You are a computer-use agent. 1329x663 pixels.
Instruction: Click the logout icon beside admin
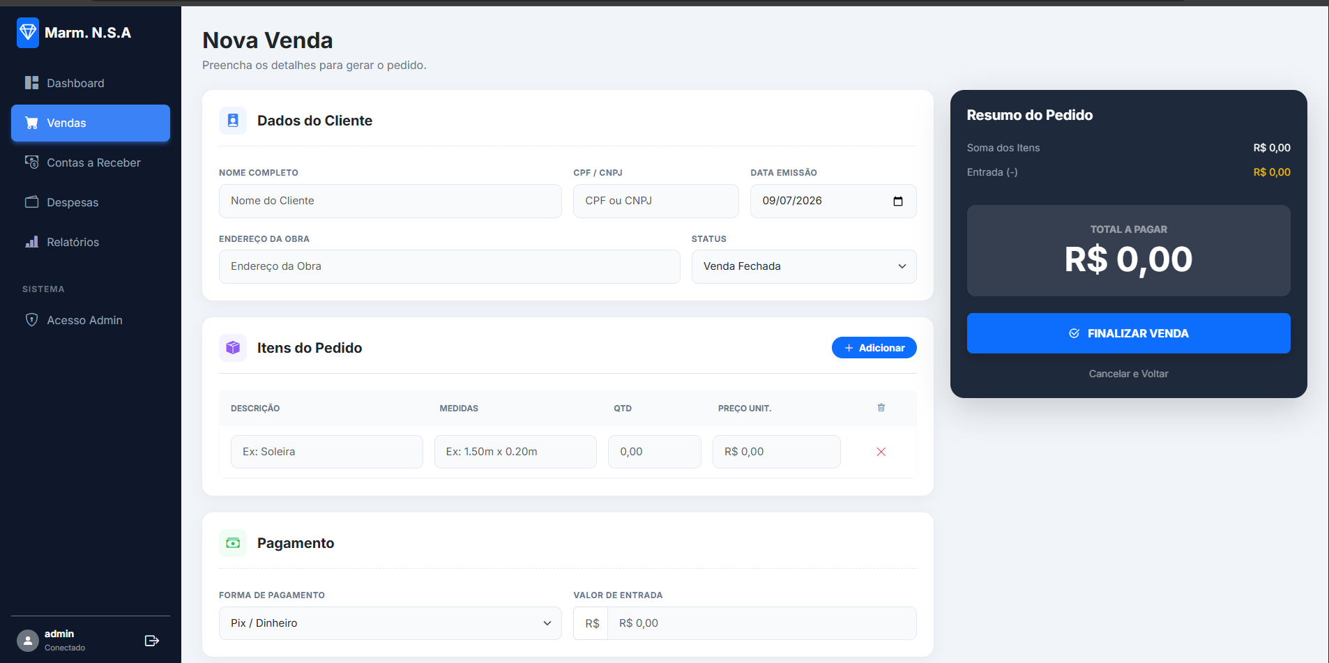[152, 641]
